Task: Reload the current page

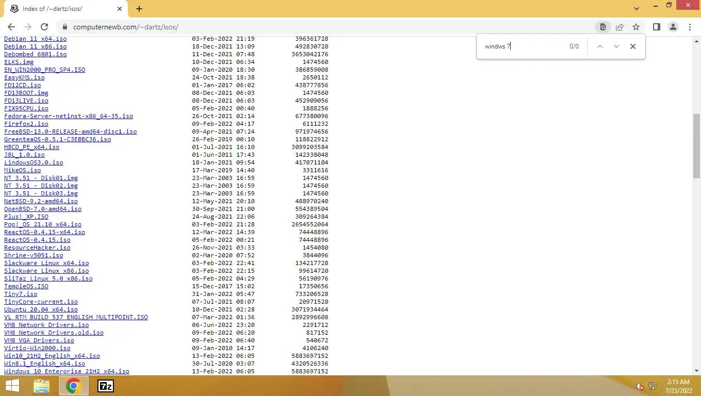Action: [44, 27]
